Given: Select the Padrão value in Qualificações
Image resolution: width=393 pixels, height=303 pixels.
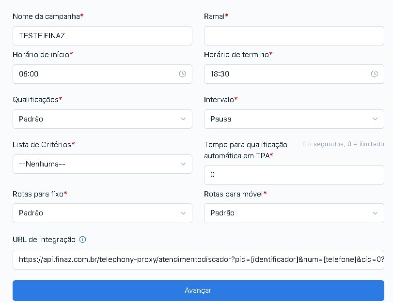Looking at the screenshot, I should coord(31,119).
